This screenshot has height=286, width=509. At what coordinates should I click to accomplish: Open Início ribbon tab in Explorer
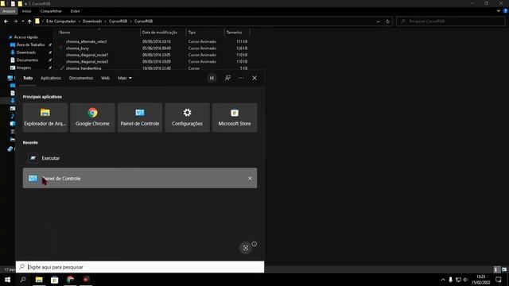(x=26, y=11)
